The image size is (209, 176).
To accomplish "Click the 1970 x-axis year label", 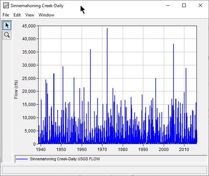I will [x=102, y=150].
